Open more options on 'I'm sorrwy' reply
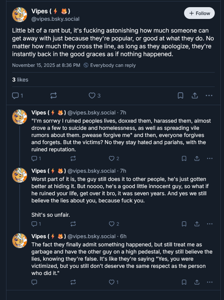 210,158
